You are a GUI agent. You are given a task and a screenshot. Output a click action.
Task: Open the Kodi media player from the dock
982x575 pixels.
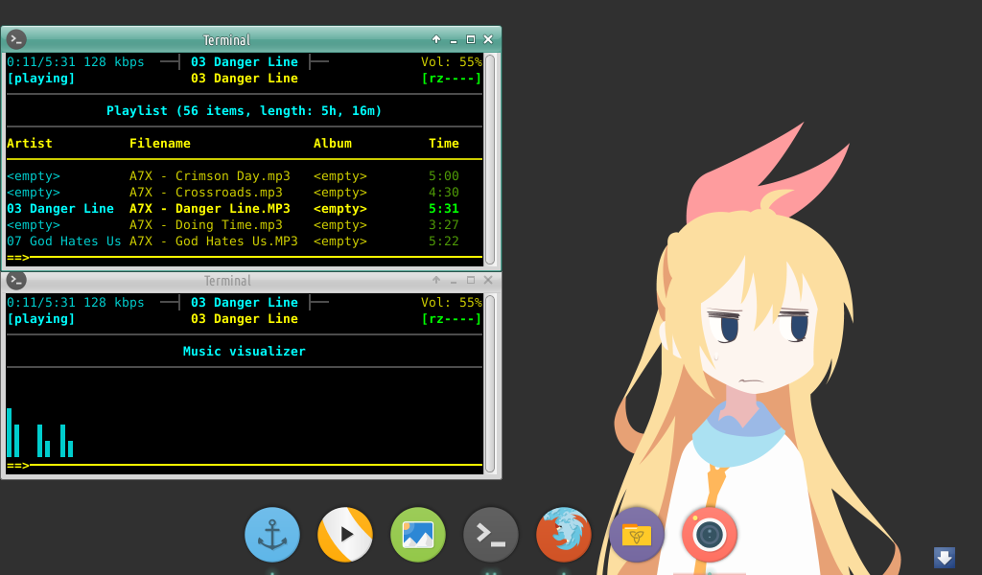[344, 535]
